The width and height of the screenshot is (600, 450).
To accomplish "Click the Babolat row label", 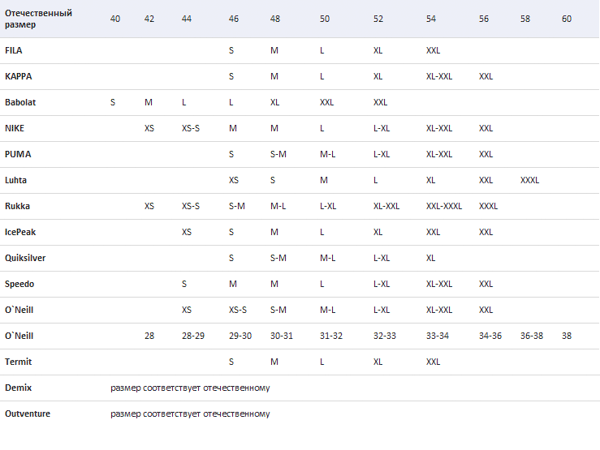I will pos(20,102).
